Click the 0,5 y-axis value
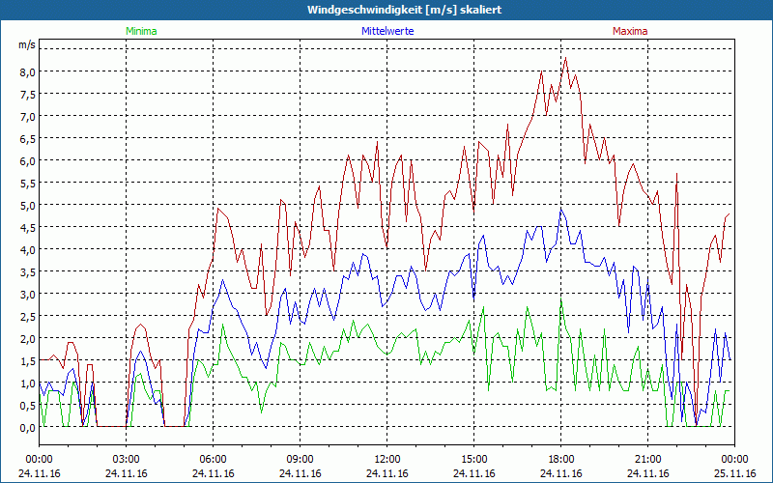The height and width of the screenshot is (483, 773). pyautogui.click(x=28, y=406)
